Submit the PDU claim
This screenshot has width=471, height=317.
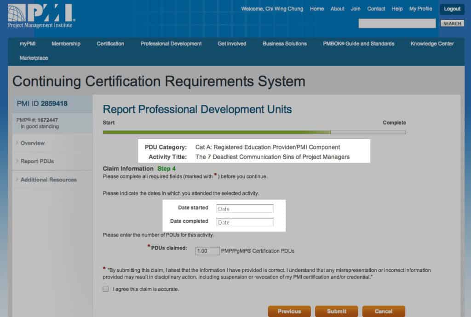coord(336,311)
